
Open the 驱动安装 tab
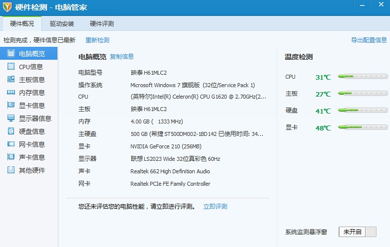click(62, 23)
